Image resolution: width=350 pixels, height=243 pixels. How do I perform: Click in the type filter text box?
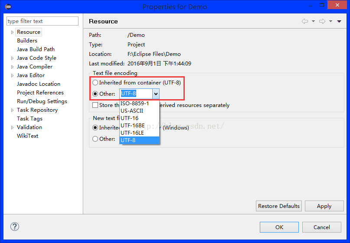tap(43, 21)
